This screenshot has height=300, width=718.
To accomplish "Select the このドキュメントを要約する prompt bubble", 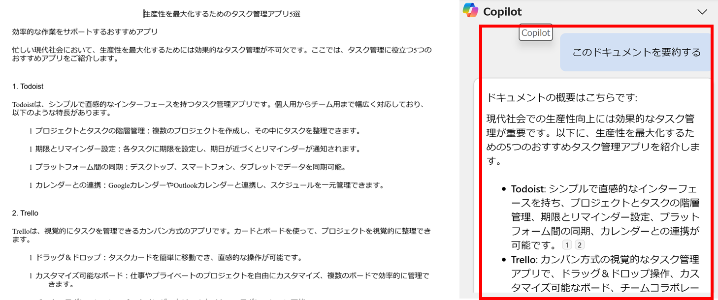I will pyautogui.click(x=636, y=52).
